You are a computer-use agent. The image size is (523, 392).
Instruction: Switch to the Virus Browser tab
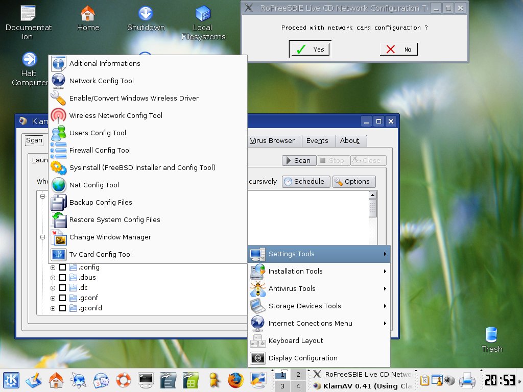click(x=272, y=141)
